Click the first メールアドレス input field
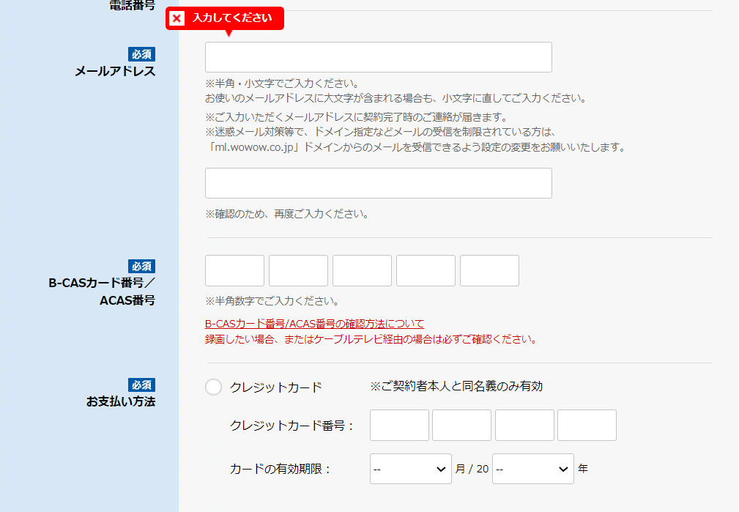 pos(378,57)
